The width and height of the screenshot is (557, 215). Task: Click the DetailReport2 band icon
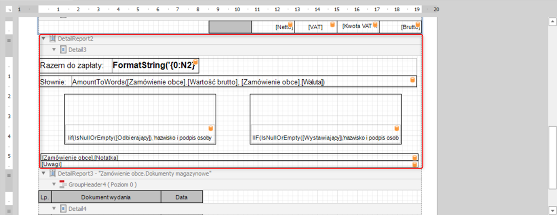coord(53,39)
